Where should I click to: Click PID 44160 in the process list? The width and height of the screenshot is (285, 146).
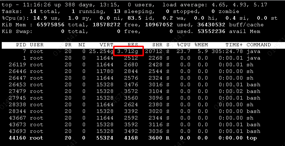pyautogui.click(x=17, y=138)
